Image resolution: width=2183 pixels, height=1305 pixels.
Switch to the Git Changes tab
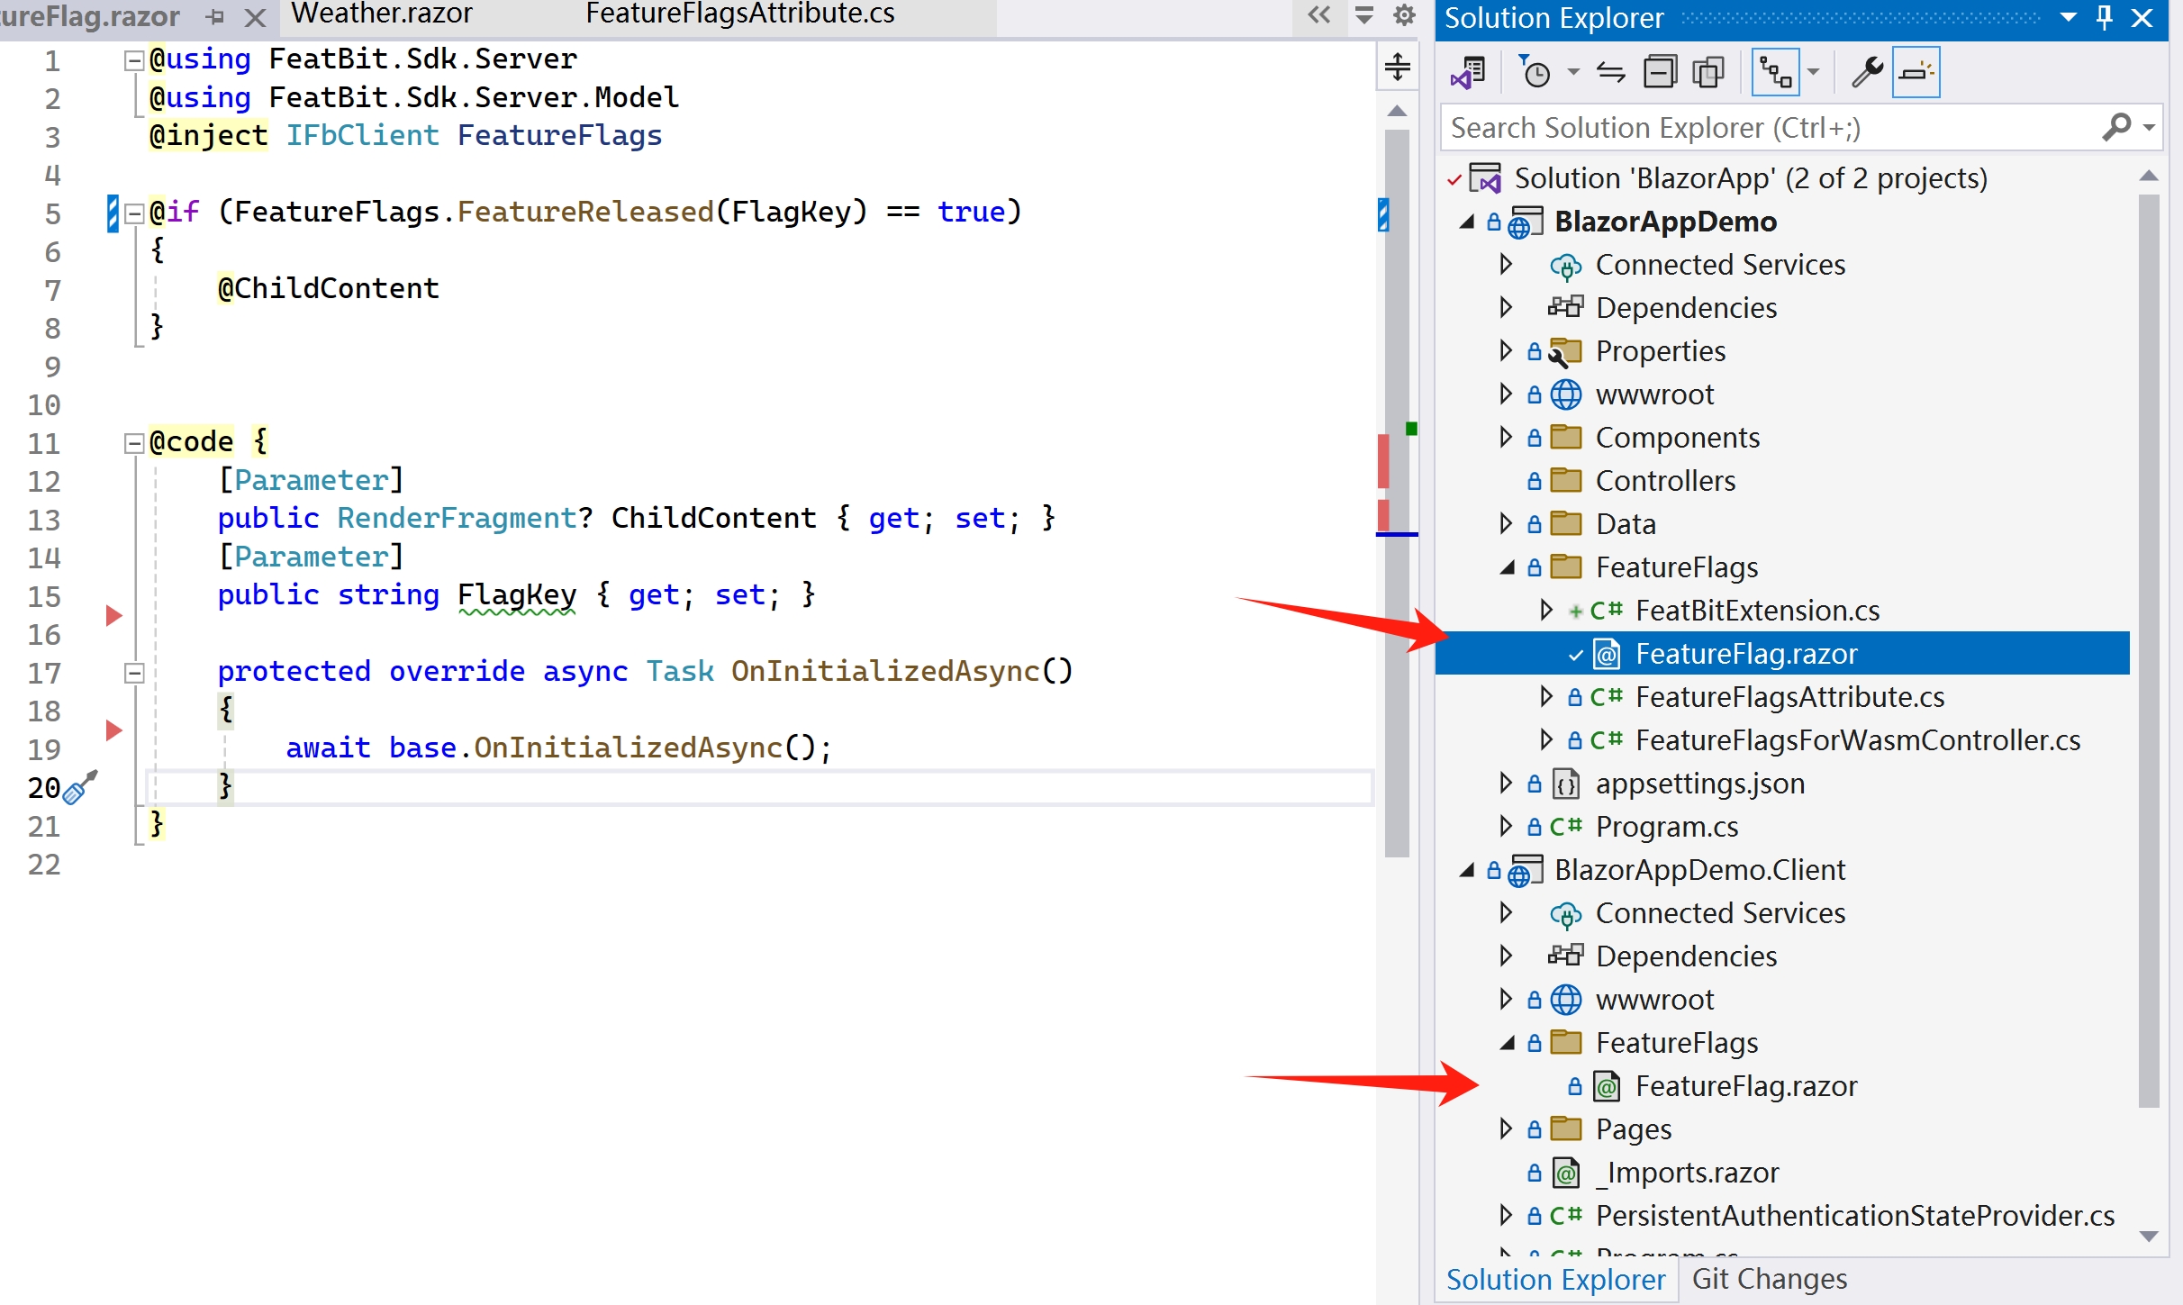[1769, 1279]
